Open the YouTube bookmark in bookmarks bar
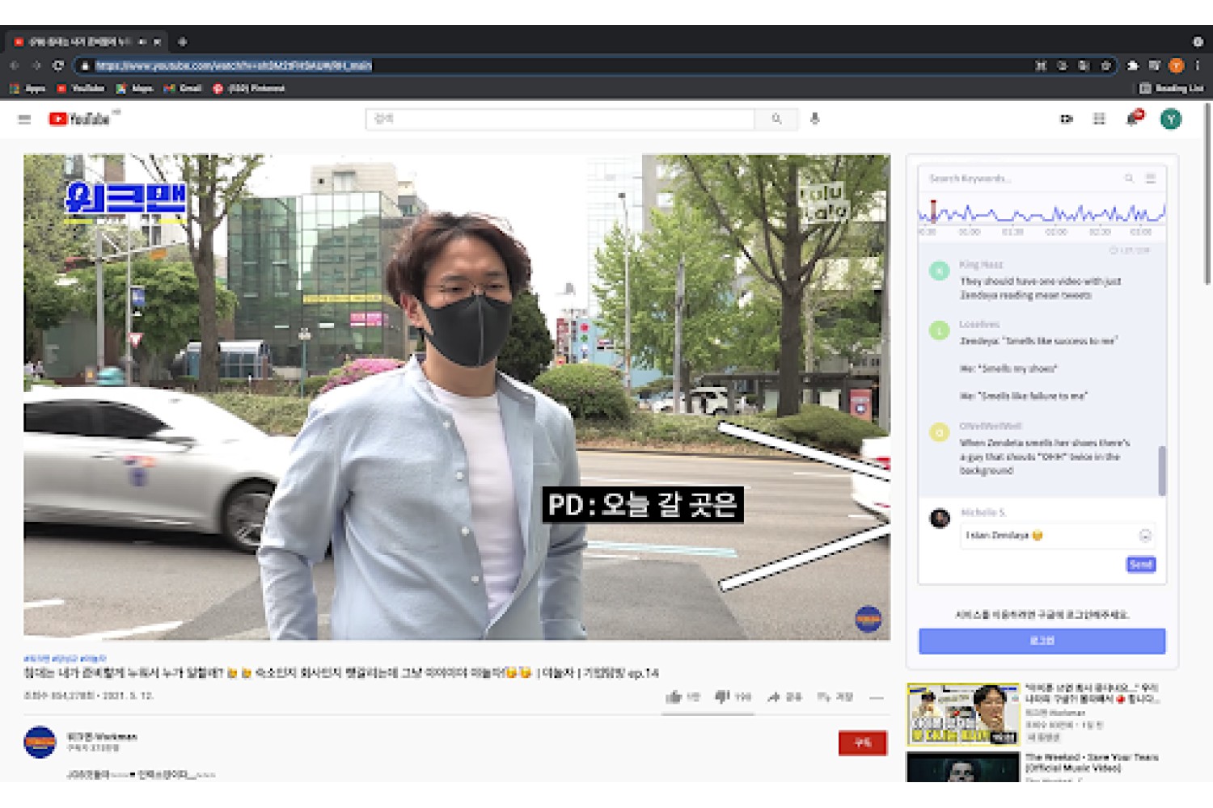The width and height of the screenshot is (1213, 808). [x=81, y=88]
